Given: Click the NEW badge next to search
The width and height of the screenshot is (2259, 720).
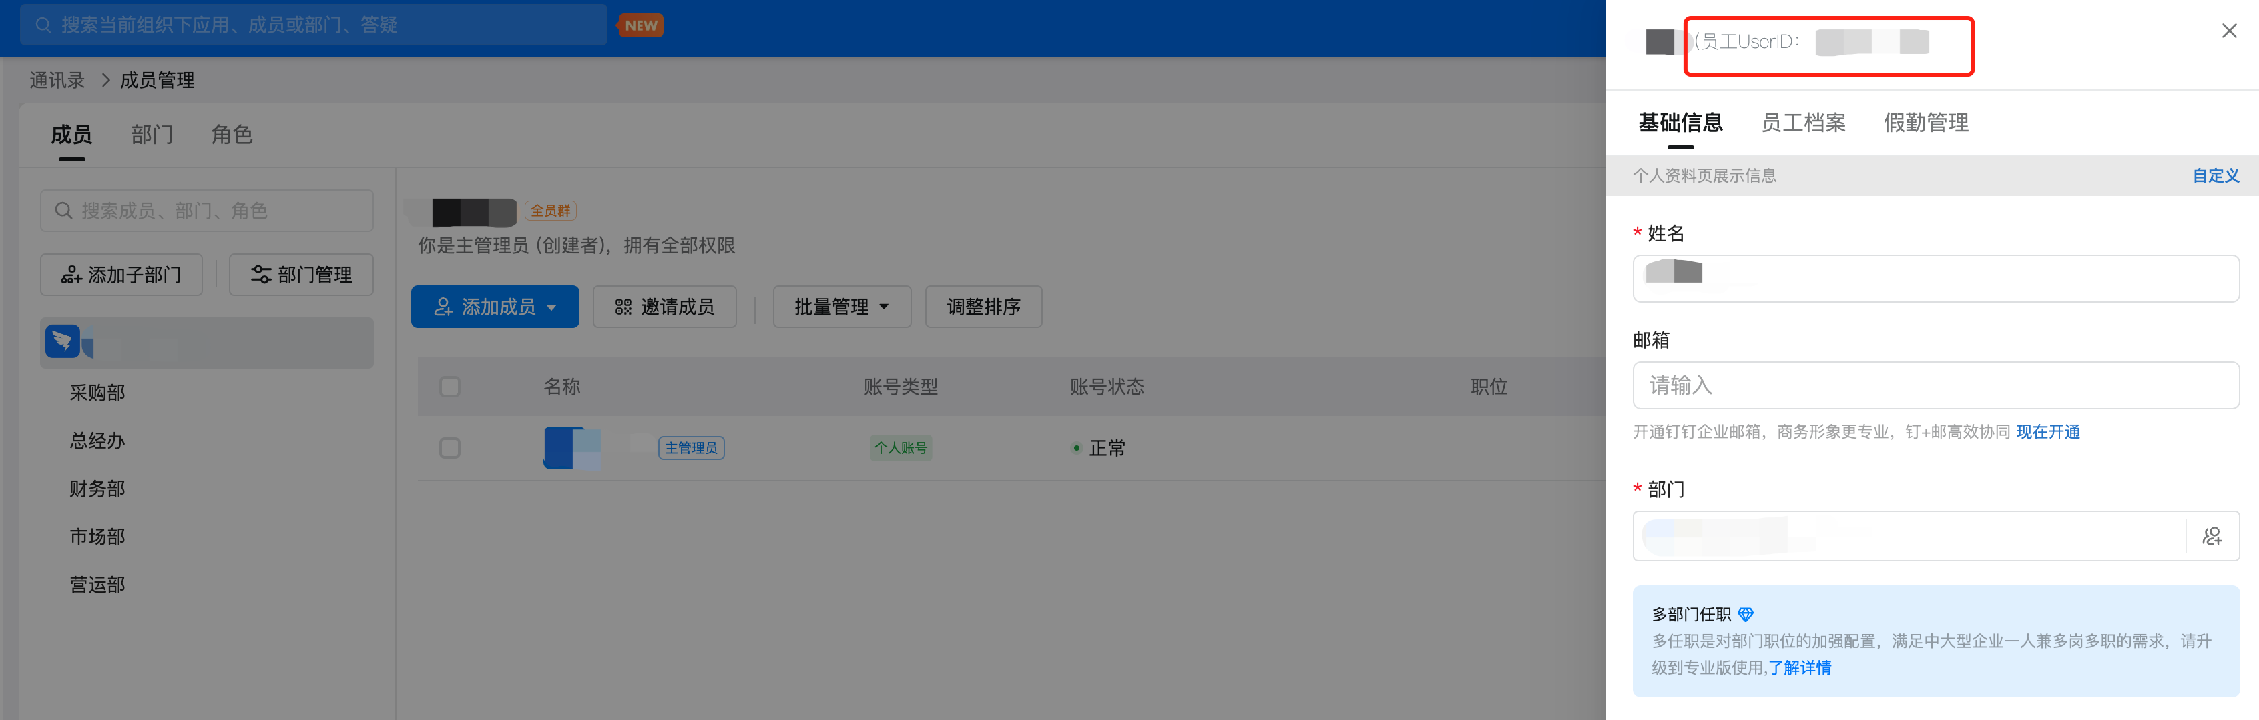Looking at the screenshot, I should [x=641, y=25].
